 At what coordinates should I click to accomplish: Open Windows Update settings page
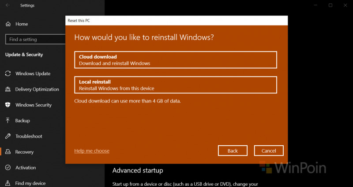coord(33,73)
